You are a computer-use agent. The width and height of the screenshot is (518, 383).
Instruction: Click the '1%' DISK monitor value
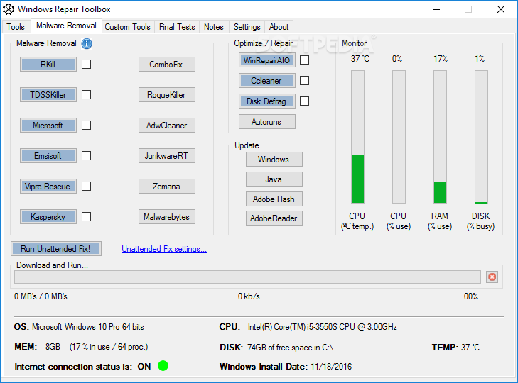[x=480, y=59]
